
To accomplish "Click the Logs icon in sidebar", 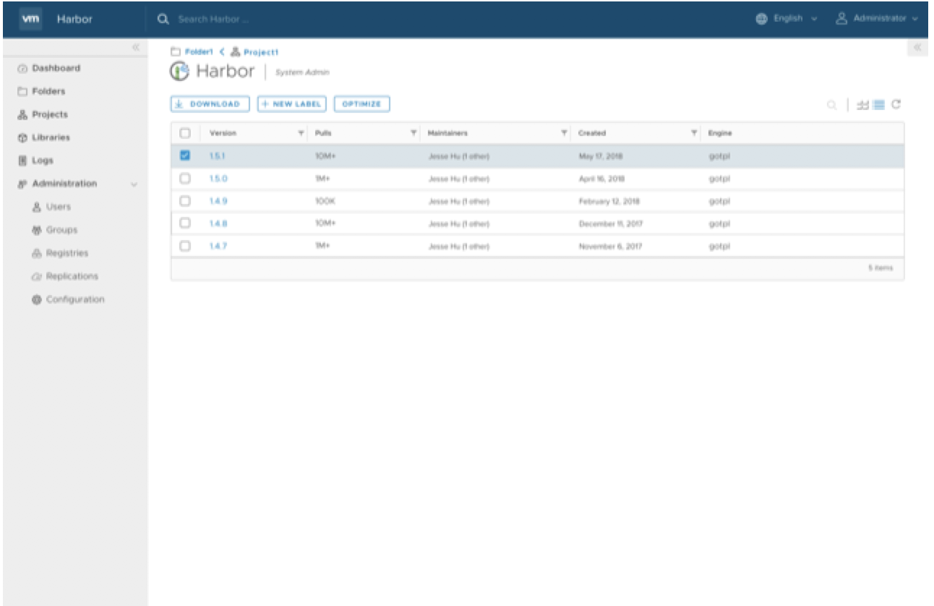I will (22, 161).
